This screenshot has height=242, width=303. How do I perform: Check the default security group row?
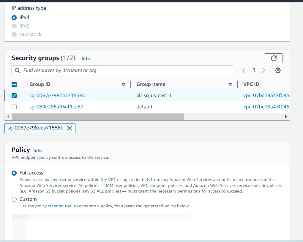(14, 107)
